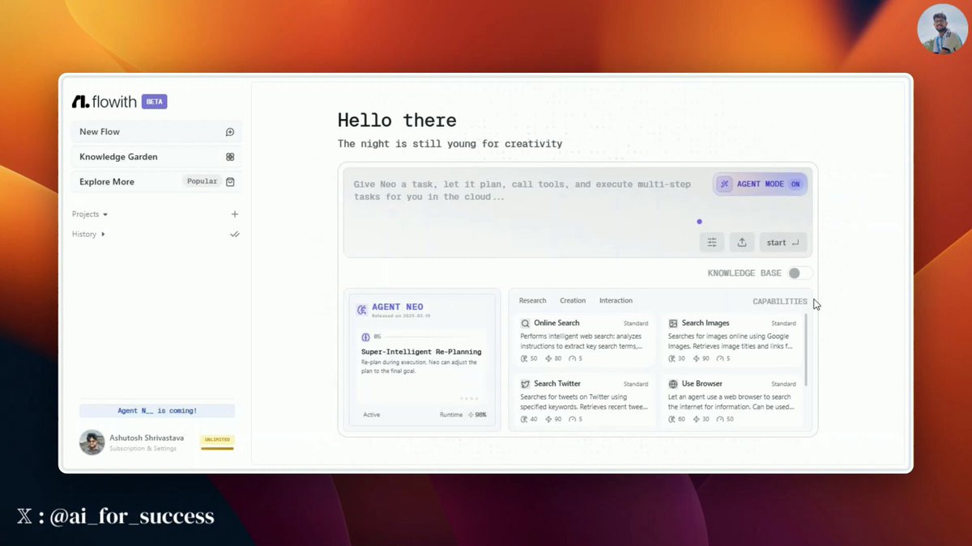Click Ashutosh Shrivastava profile avatar
The height and width of the screenshot is (546, 972).
click(92, 442)
